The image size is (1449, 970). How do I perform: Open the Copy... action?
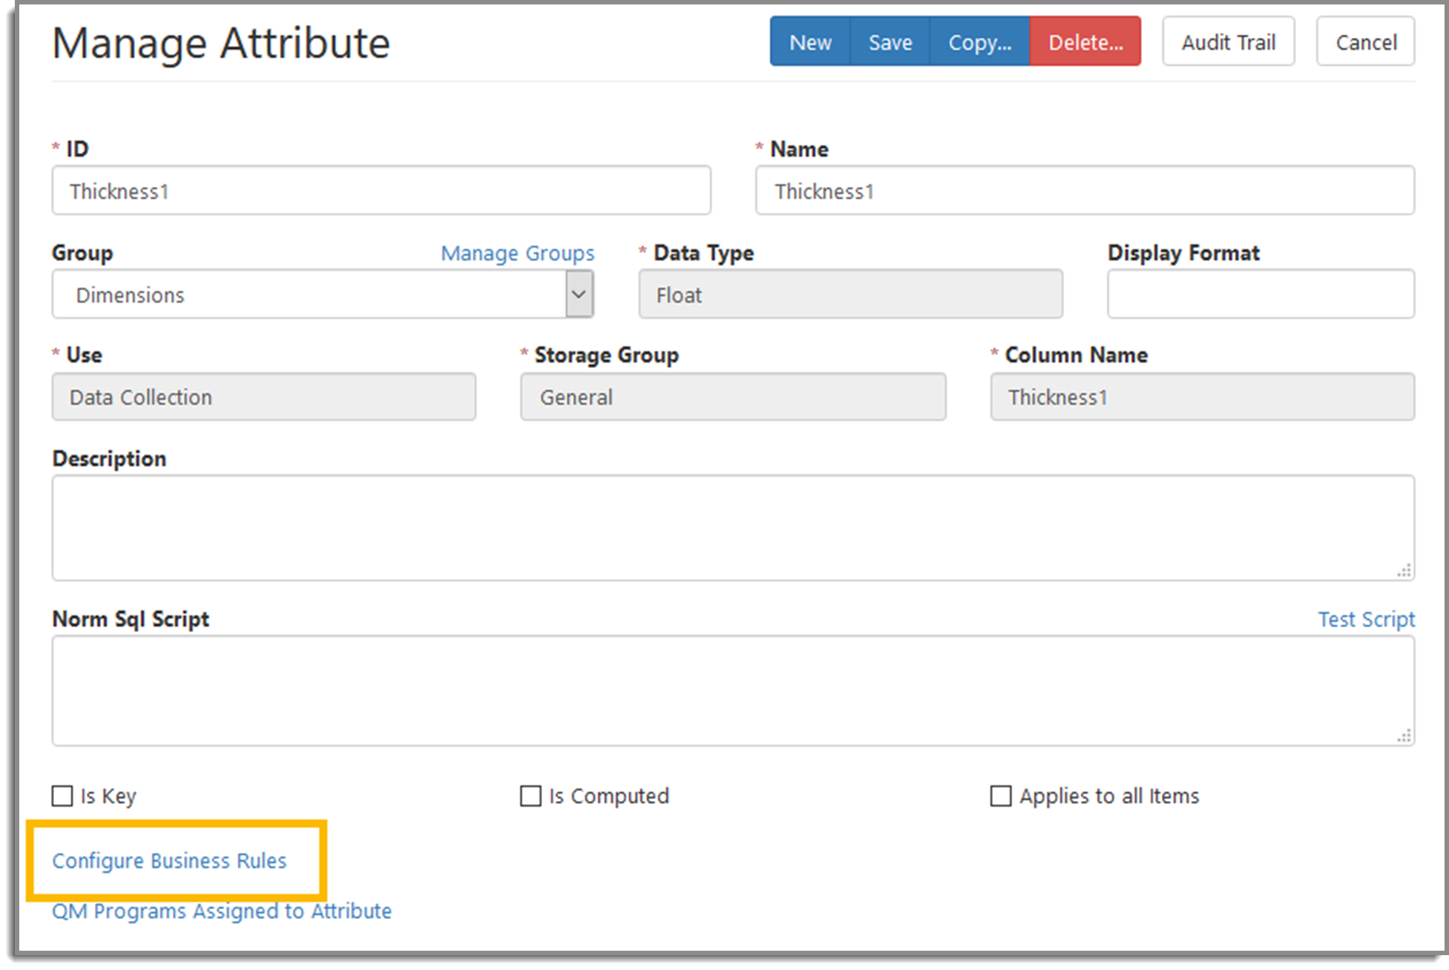(979, 42)
